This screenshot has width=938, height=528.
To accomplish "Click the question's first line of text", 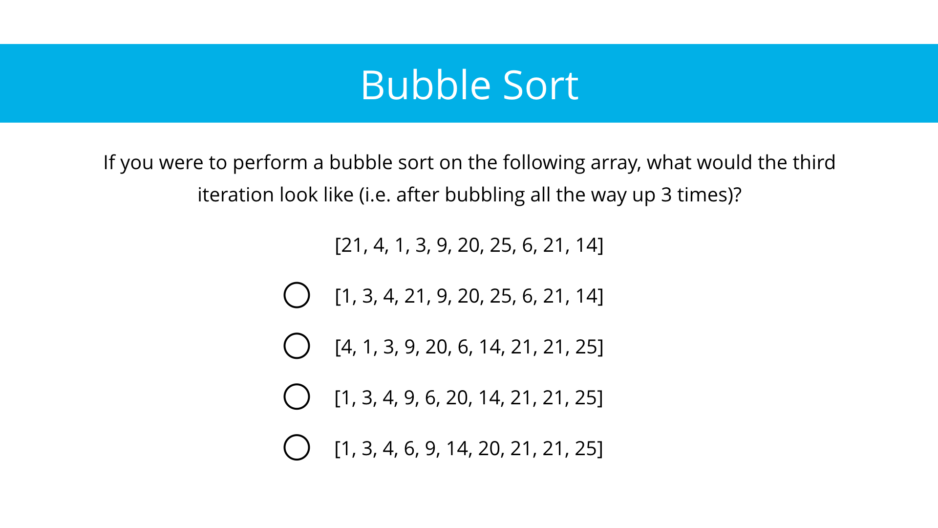I will [469, 163].
